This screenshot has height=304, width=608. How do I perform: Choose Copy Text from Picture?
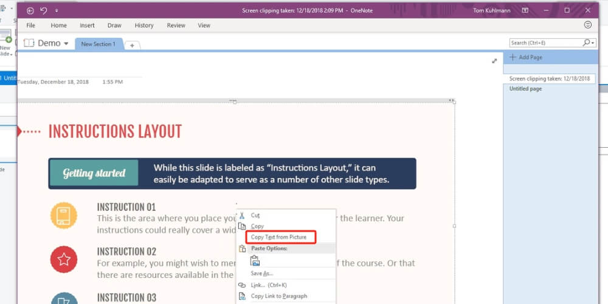tap(279, 237)
